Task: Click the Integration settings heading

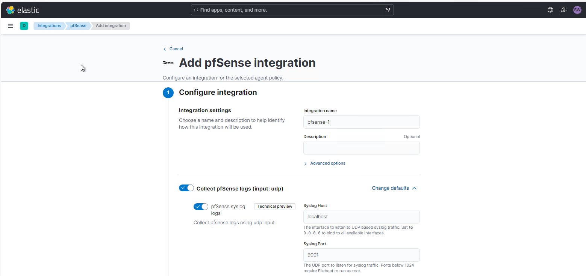Action: [205, 111]
